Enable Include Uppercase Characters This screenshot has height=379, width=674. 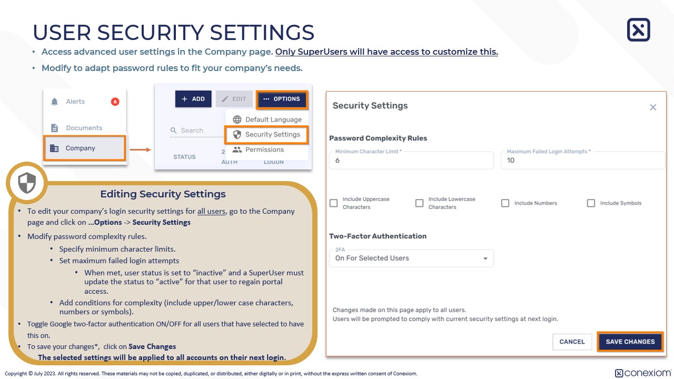(x=334, y=203)
